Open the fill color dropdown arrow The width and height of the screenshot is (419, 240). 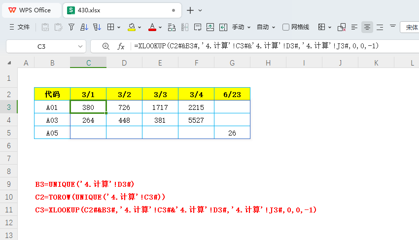point(140,27)
